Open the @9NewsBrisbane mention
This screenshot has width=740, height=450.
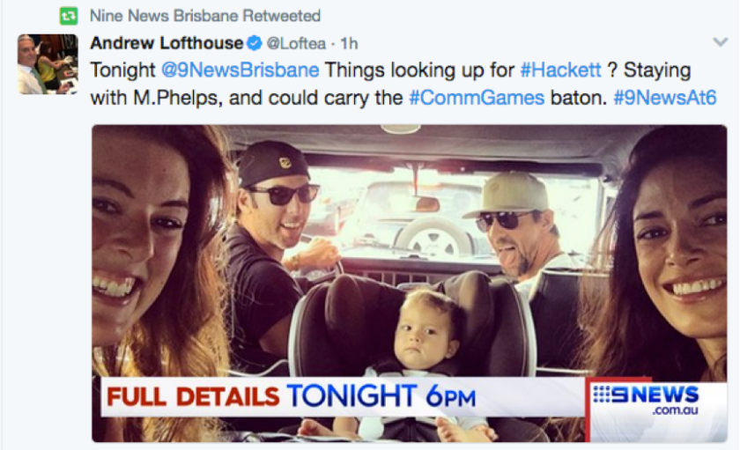click(x=240, y=70)
